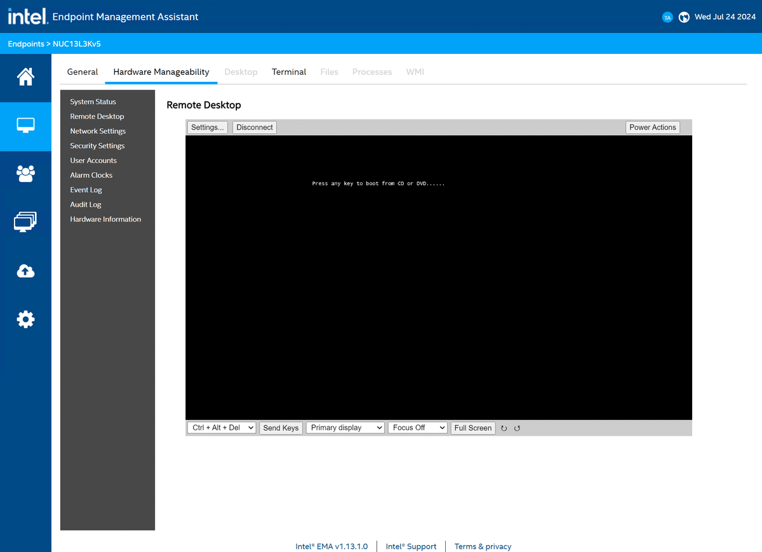762x552 pixels.
Task: Open Network Settings in side menu
Action: coord(98,131)
